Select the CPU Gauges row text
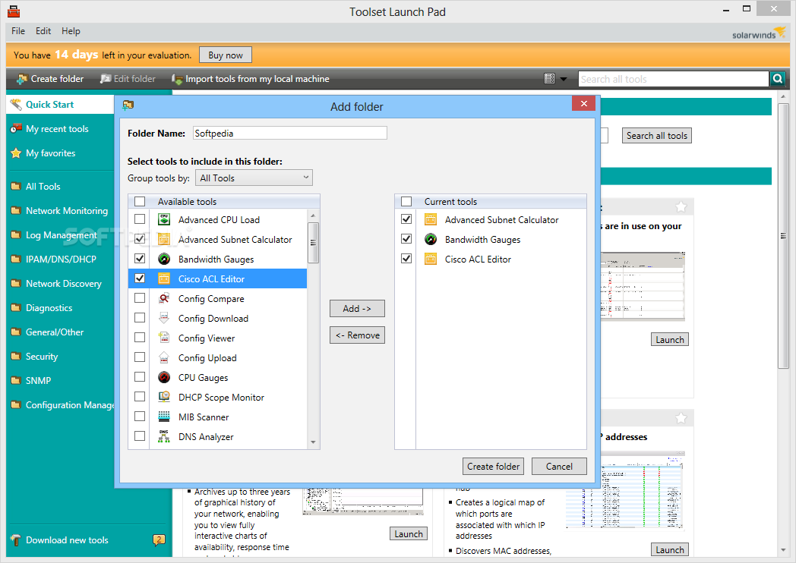The image size is (796, 563). [203, 377]
